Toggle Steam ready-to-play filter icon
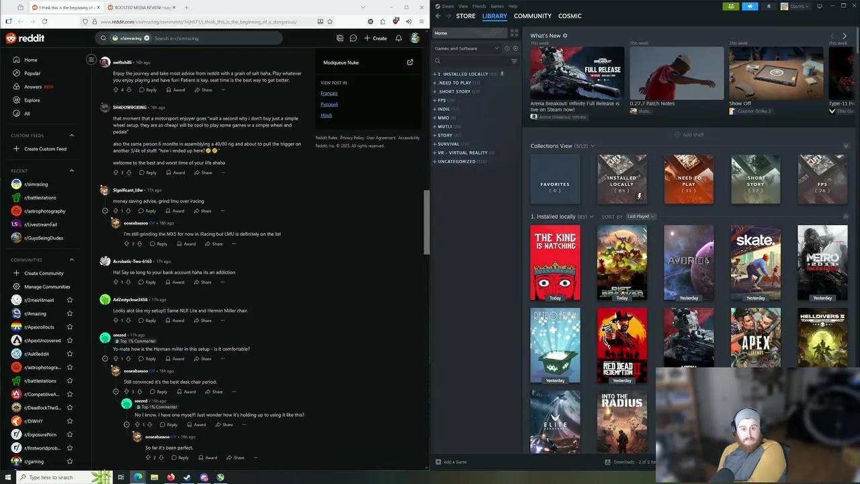 pos(515,48)
